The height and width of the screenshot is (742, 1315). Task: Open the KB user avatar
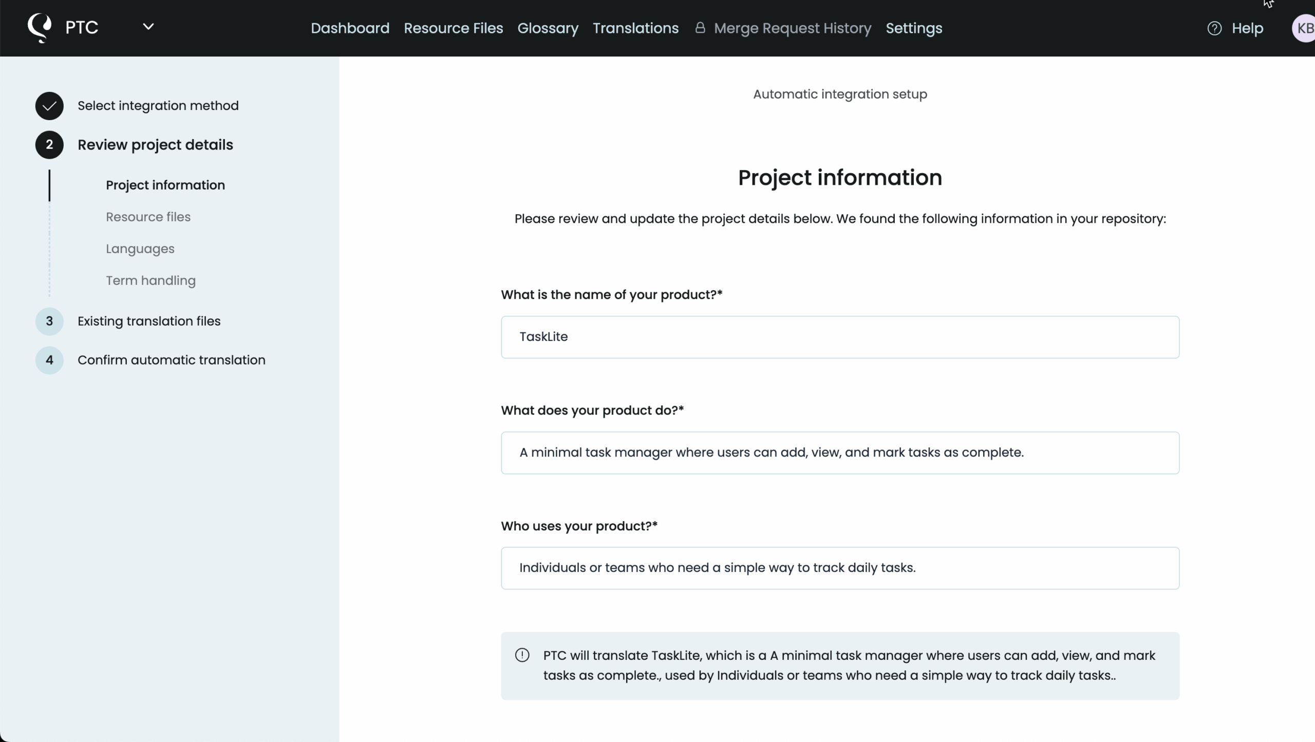(x=1304, y=28)
